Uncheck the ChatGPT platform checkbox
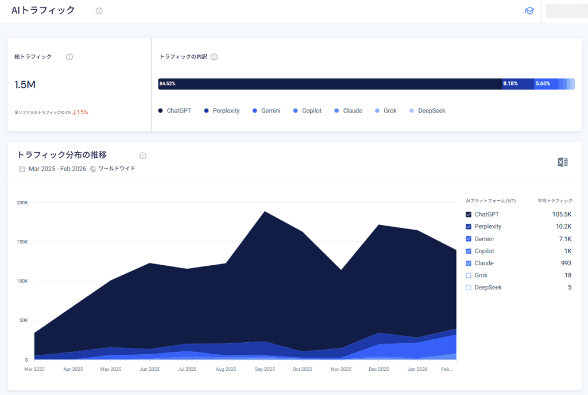Viewport: 588px width, 395px height. tap(469, 214)
